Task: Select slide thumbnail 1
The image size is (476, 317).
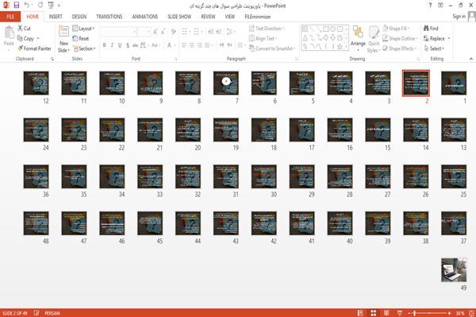Action: point(454,83)
